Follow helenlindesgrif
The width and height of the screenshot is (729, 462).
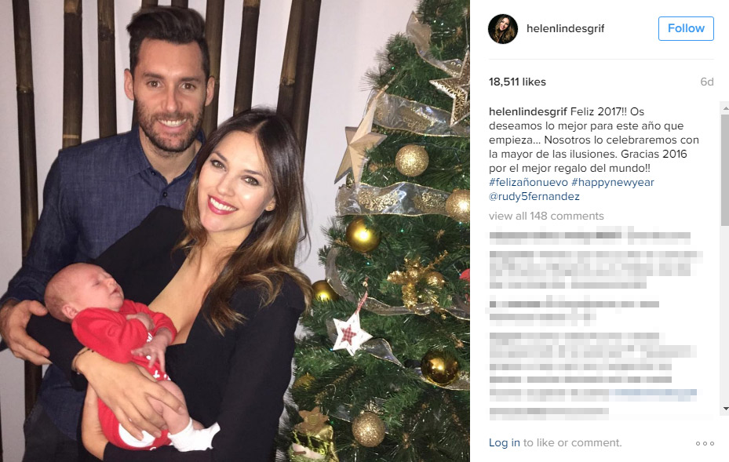click(x=686, y=28)
